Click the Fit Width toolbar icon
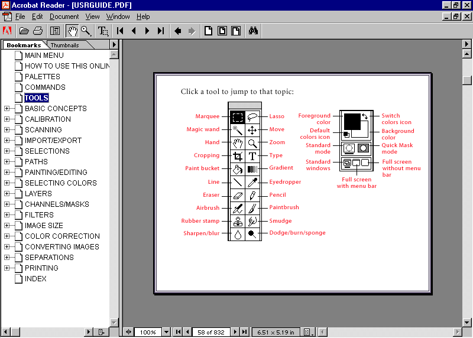 click(x=236, y=31)
